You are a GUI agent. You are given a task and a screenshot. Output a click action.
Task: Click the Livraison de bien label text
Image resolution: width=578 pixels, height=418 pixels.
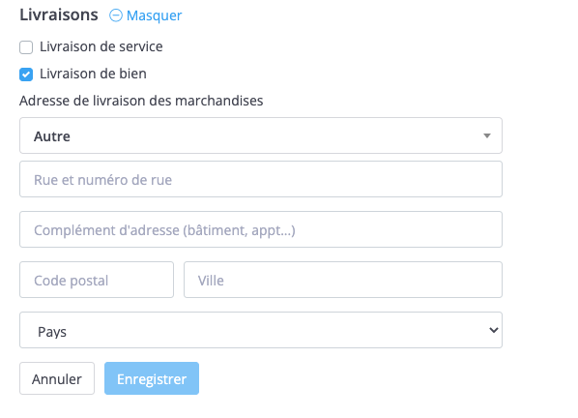[93, 74]
